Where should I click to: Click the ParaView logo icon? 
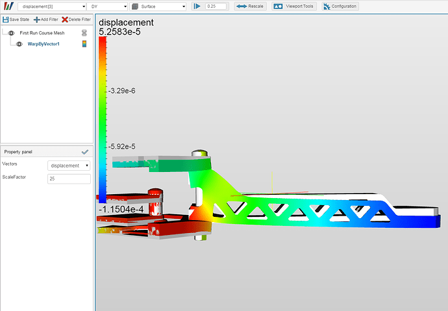[x=9, y=6]
